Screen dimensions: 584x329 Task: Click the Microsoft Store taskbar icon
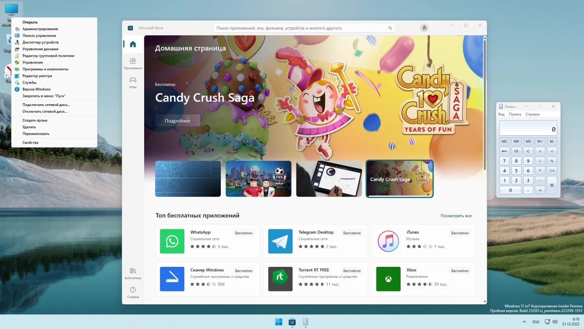click(x=292, y=322)
